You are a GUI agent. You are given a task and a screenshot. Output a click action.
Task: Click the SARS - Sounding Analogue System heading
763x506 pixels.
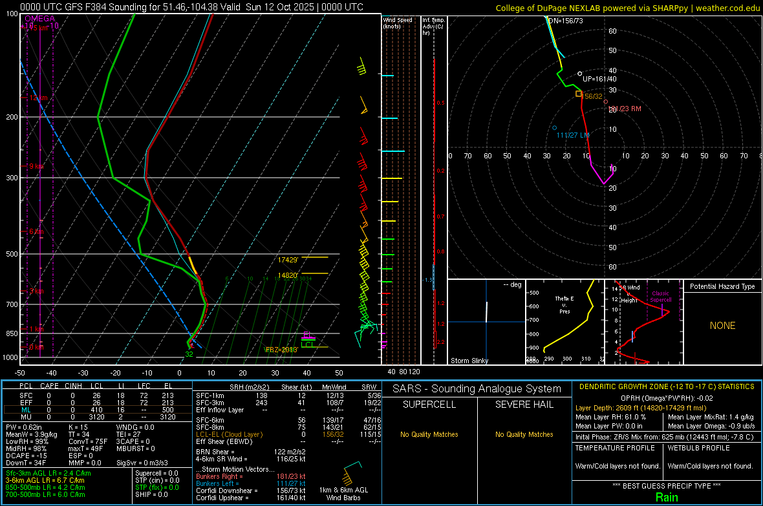(477, 389)
